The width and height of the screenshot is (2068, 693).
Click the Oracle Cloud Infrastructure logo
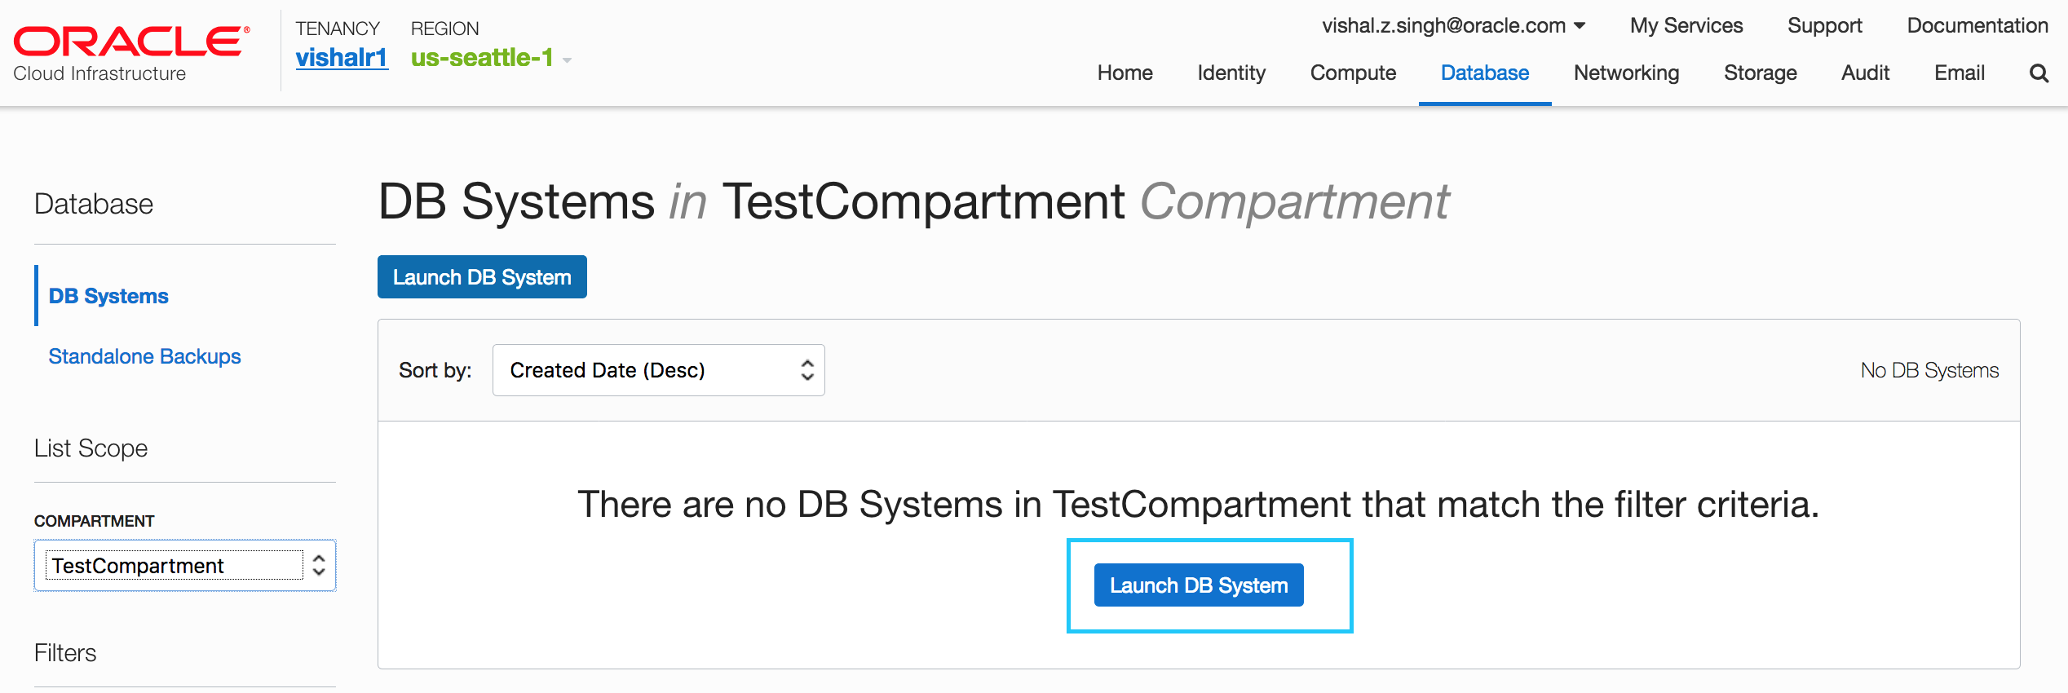tap(130, 54)
